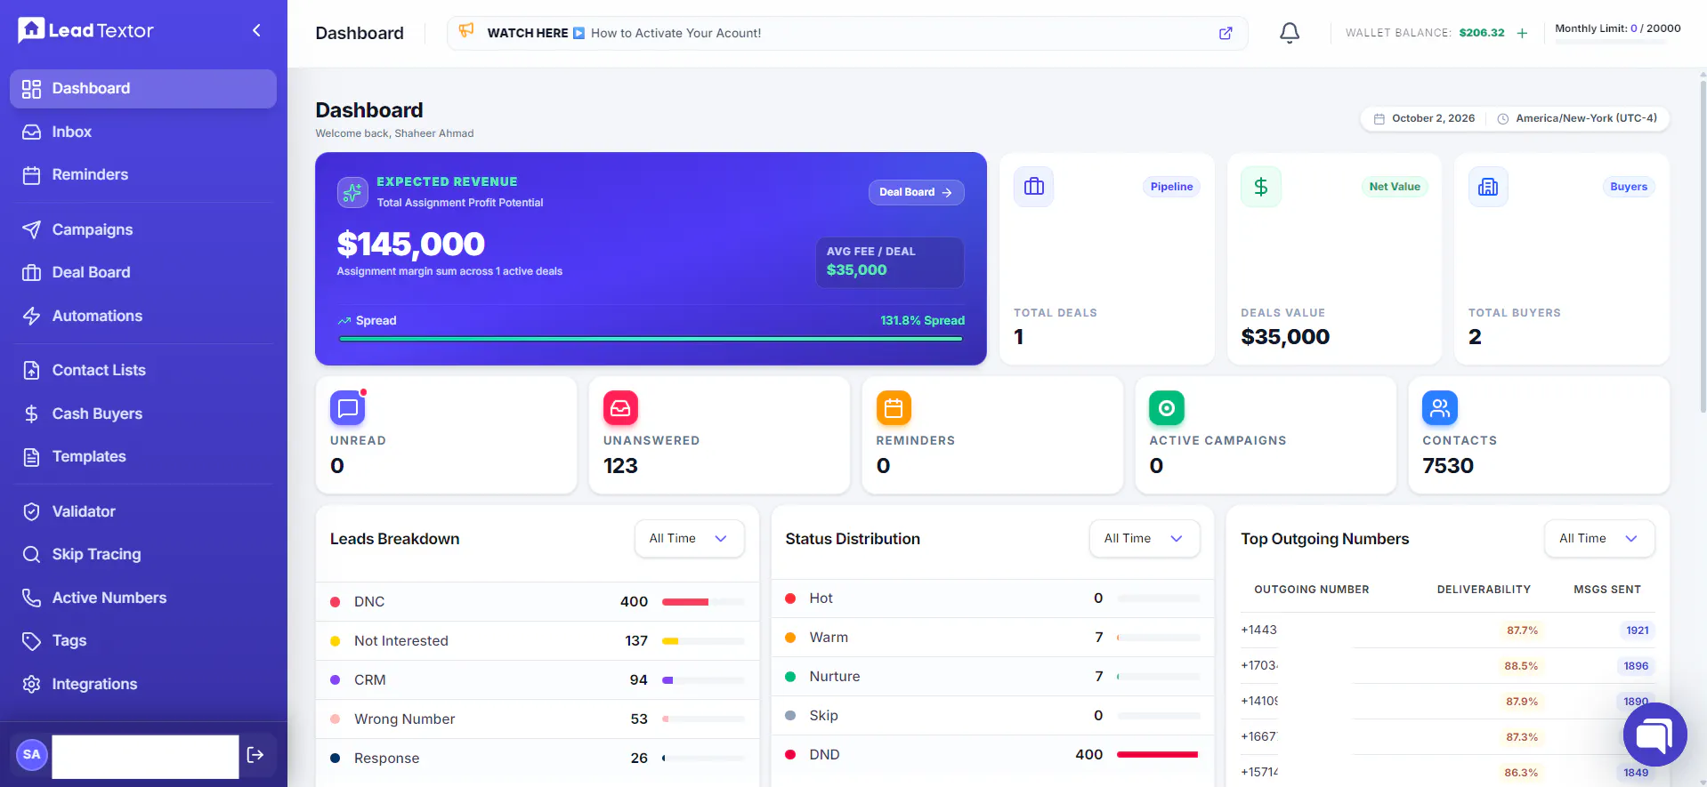Click the SA profile avatar
Viewport: 1707px width, 787px height.
click(32, 755)
